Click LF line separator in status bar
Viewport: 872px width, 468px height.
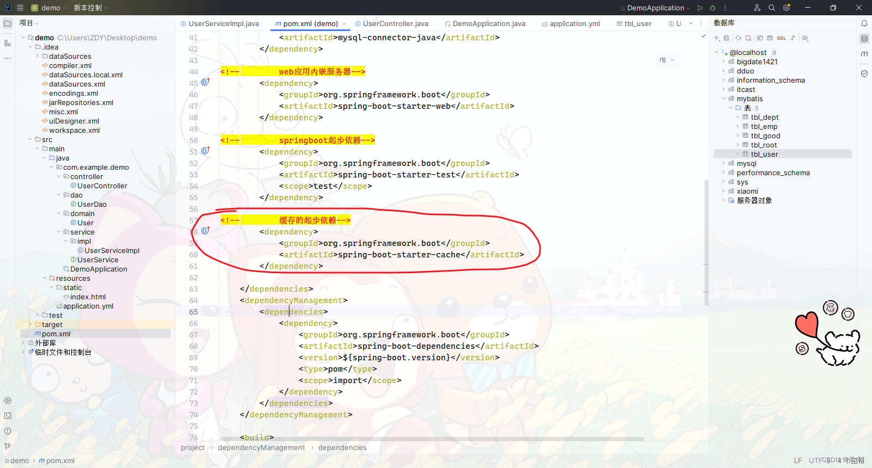click(797, 460)
